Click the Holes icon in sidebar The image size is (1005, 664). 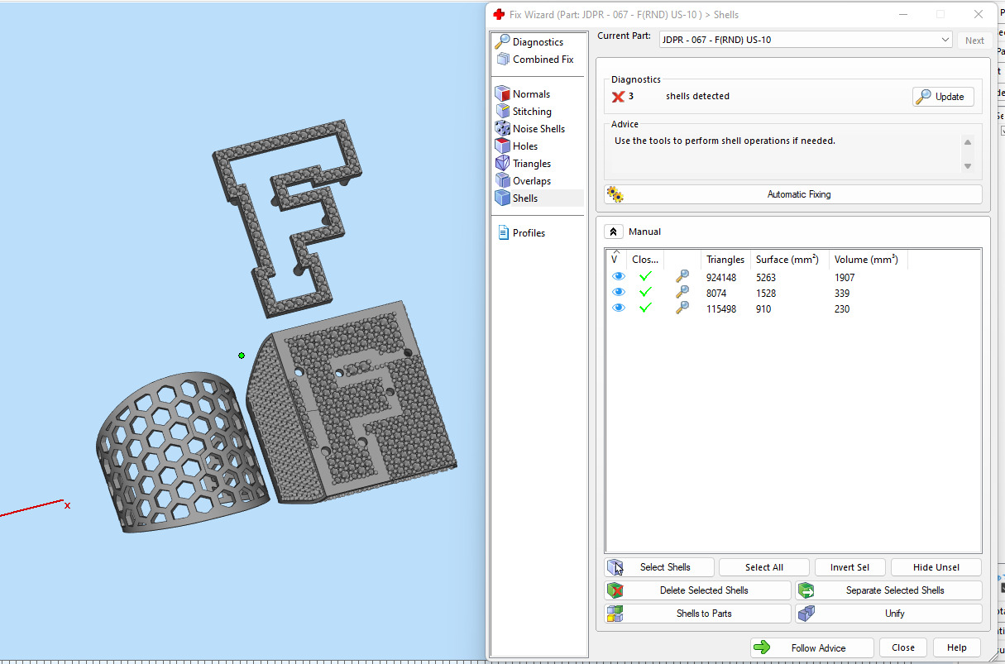click(502, 146)
